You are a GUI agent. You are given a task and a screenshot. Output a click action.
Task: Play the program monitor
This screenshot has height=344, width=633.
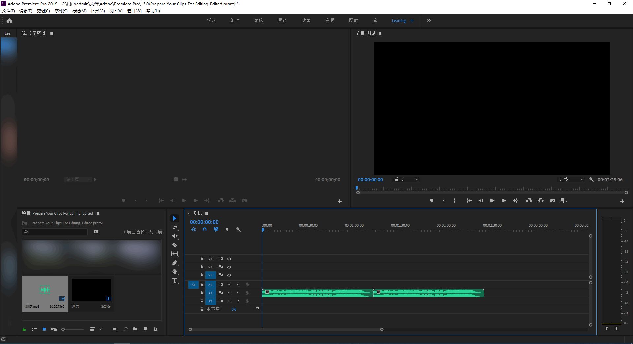coord(492,201)
